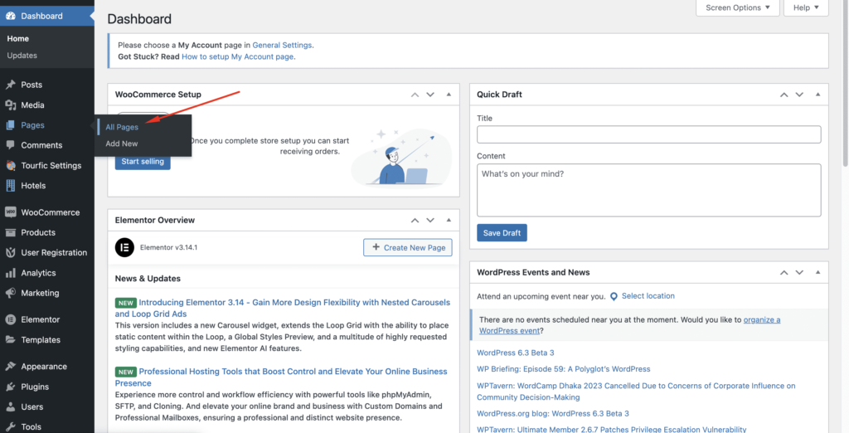
Task: Open WP Briefing Episode 59 link
Action: [564, 369]
